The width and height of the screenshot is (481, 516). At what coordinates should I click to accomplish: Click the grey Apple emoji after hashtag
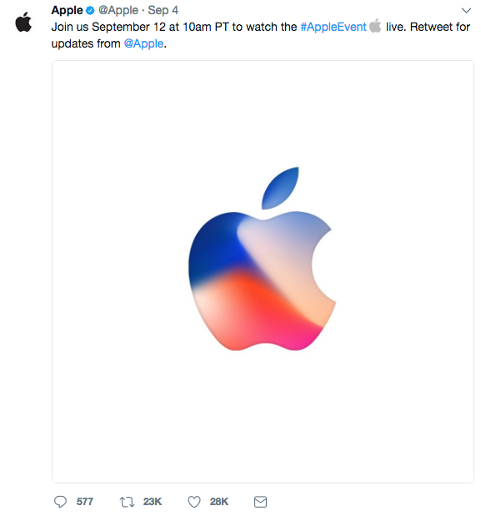tap(375, 26)
